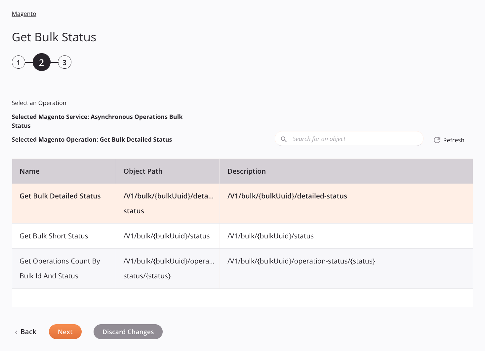Viewport: 485px width, 351px height.
Task: Select Get Operations Count By Bulk Id row
Action: pos(242,268)
